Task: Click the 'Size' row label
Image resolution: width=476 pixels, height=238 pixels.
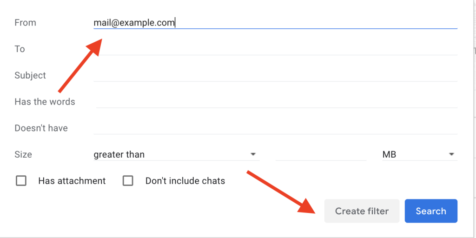Action: [x=23, y=154]
